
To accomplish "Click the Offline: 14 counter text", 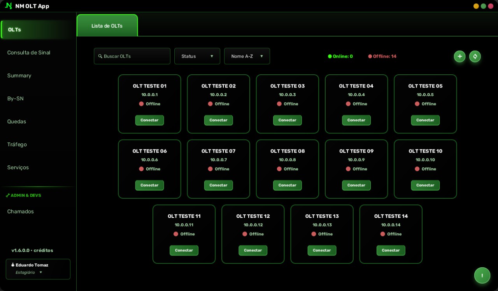I will pos(385,56).
